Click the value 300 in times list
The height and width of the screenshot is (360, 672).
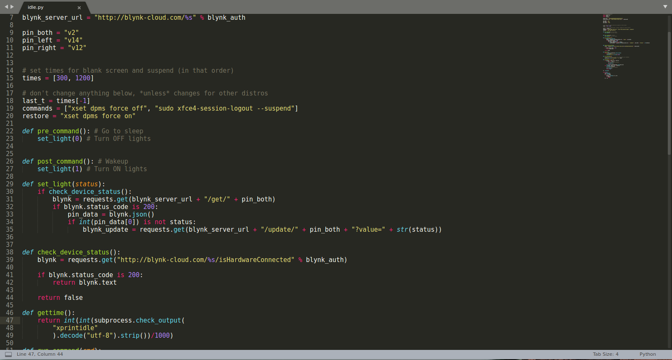coord(62,78)
